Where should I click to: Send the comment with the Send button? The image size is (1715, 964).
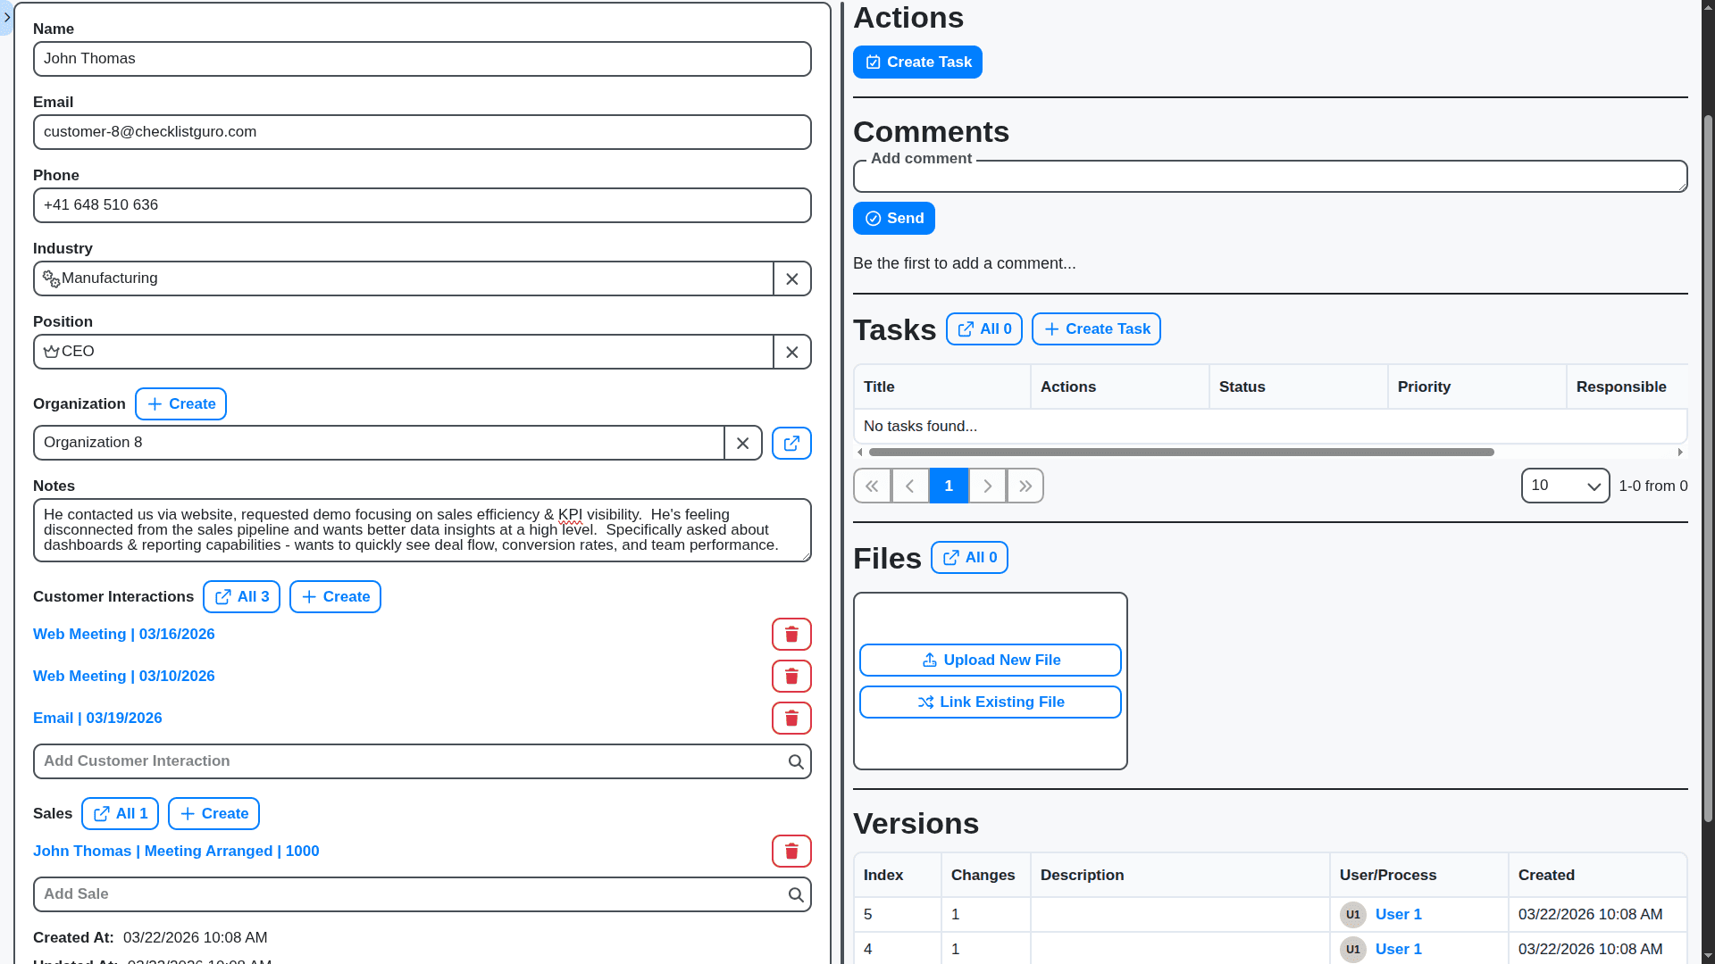(x=893, y=218)
